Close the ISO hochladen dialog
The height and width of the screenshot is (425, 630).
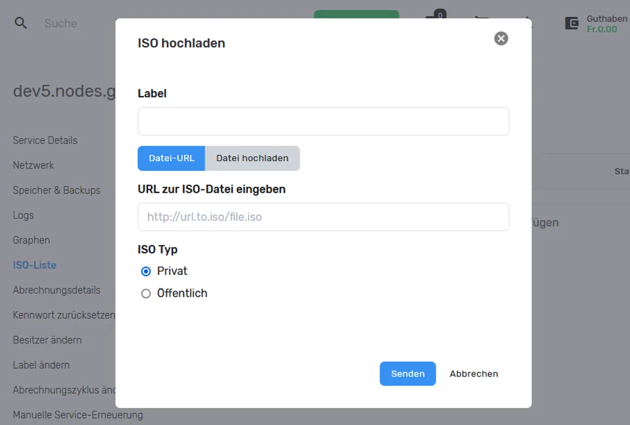pyautogui.click(x=501, y=39)
